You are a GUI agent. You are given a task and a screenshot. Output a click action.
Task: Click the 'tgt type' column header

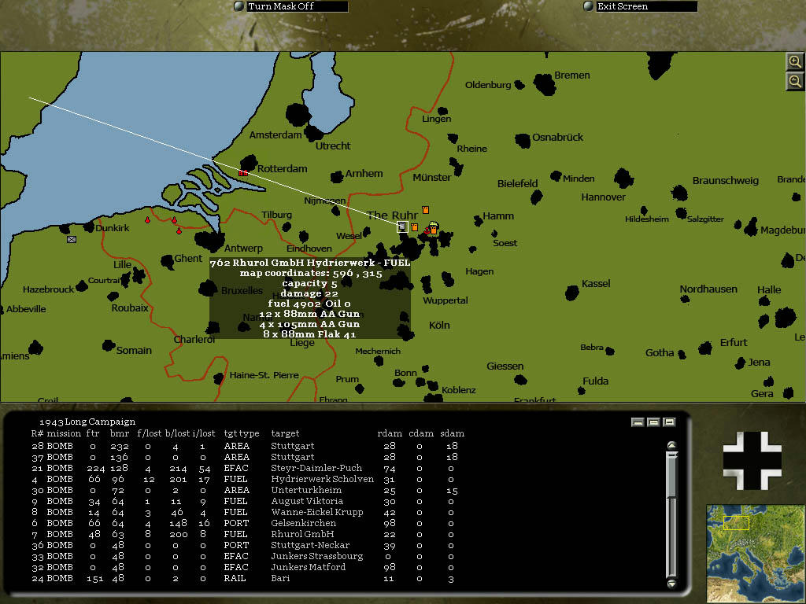(x=242, y=433)
